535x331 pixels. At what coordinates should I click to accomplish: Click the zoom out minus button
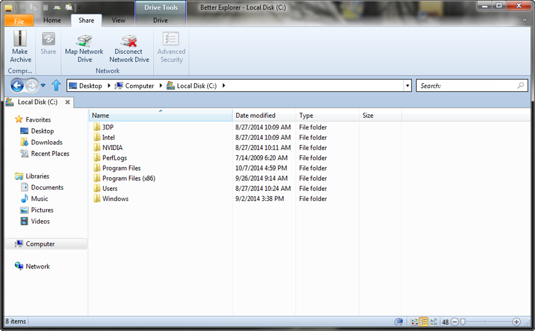pos(454,322)
